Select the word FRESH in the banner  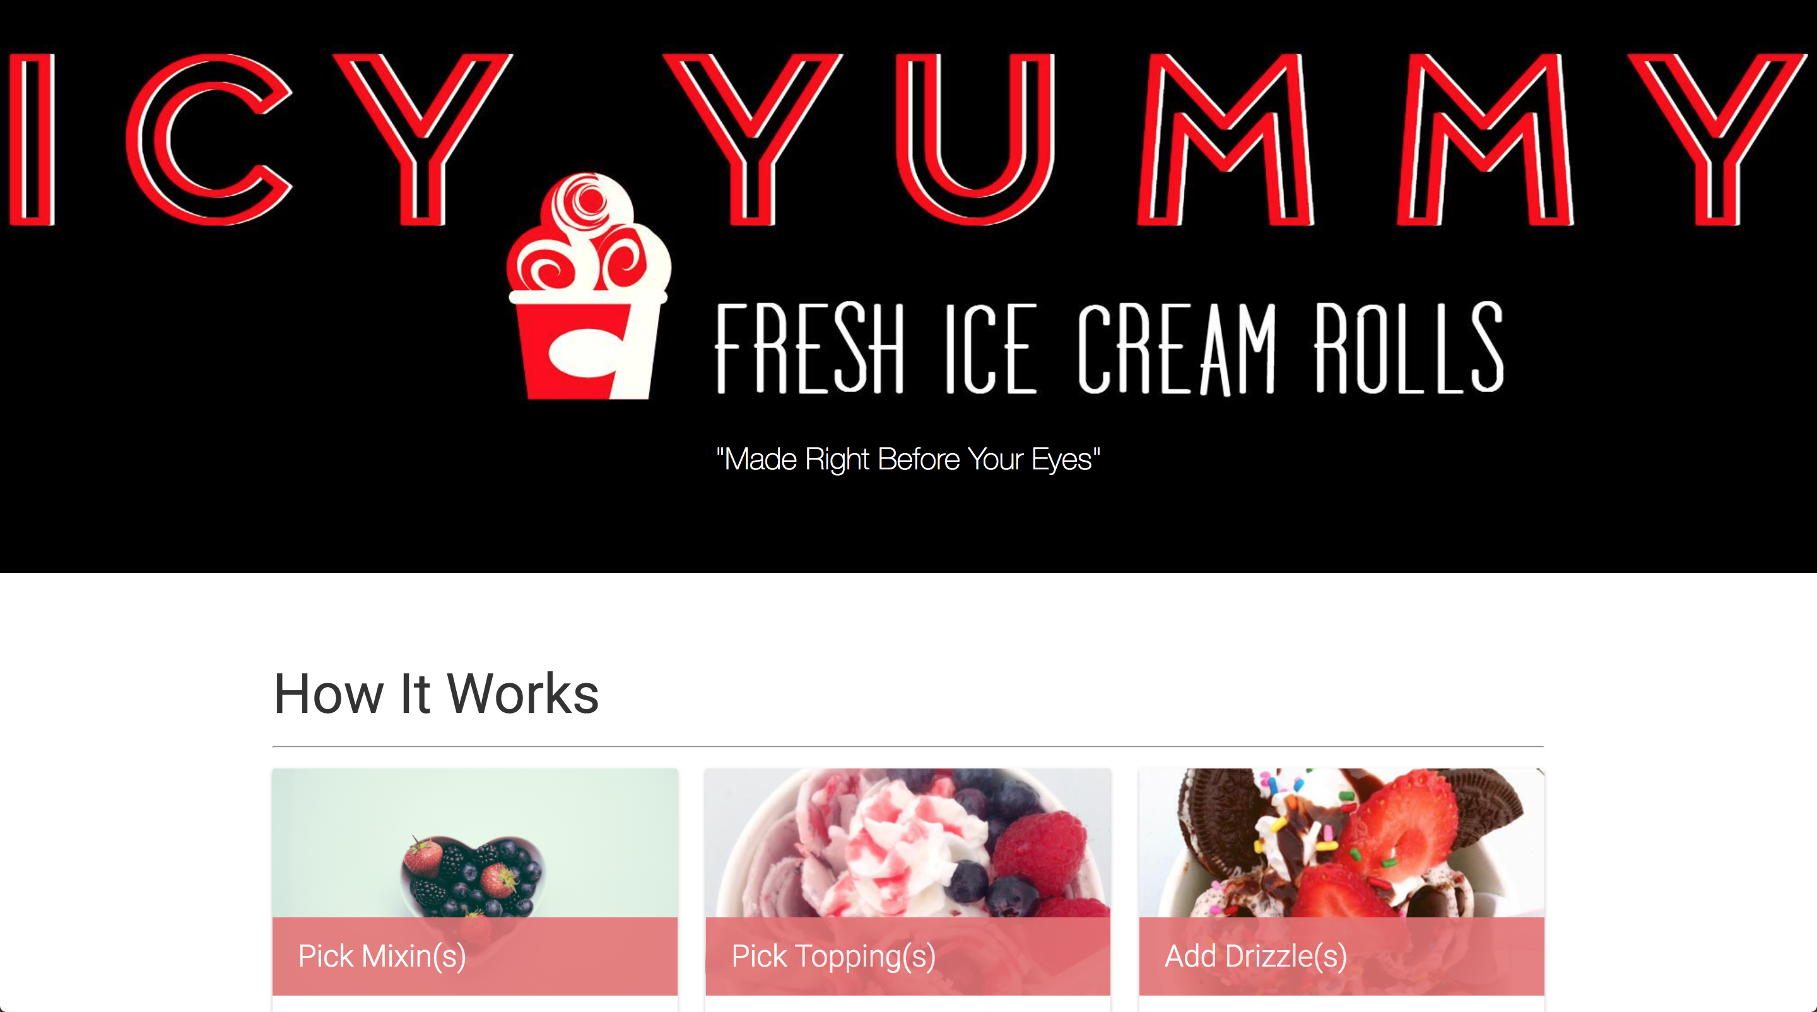[809, 348]
